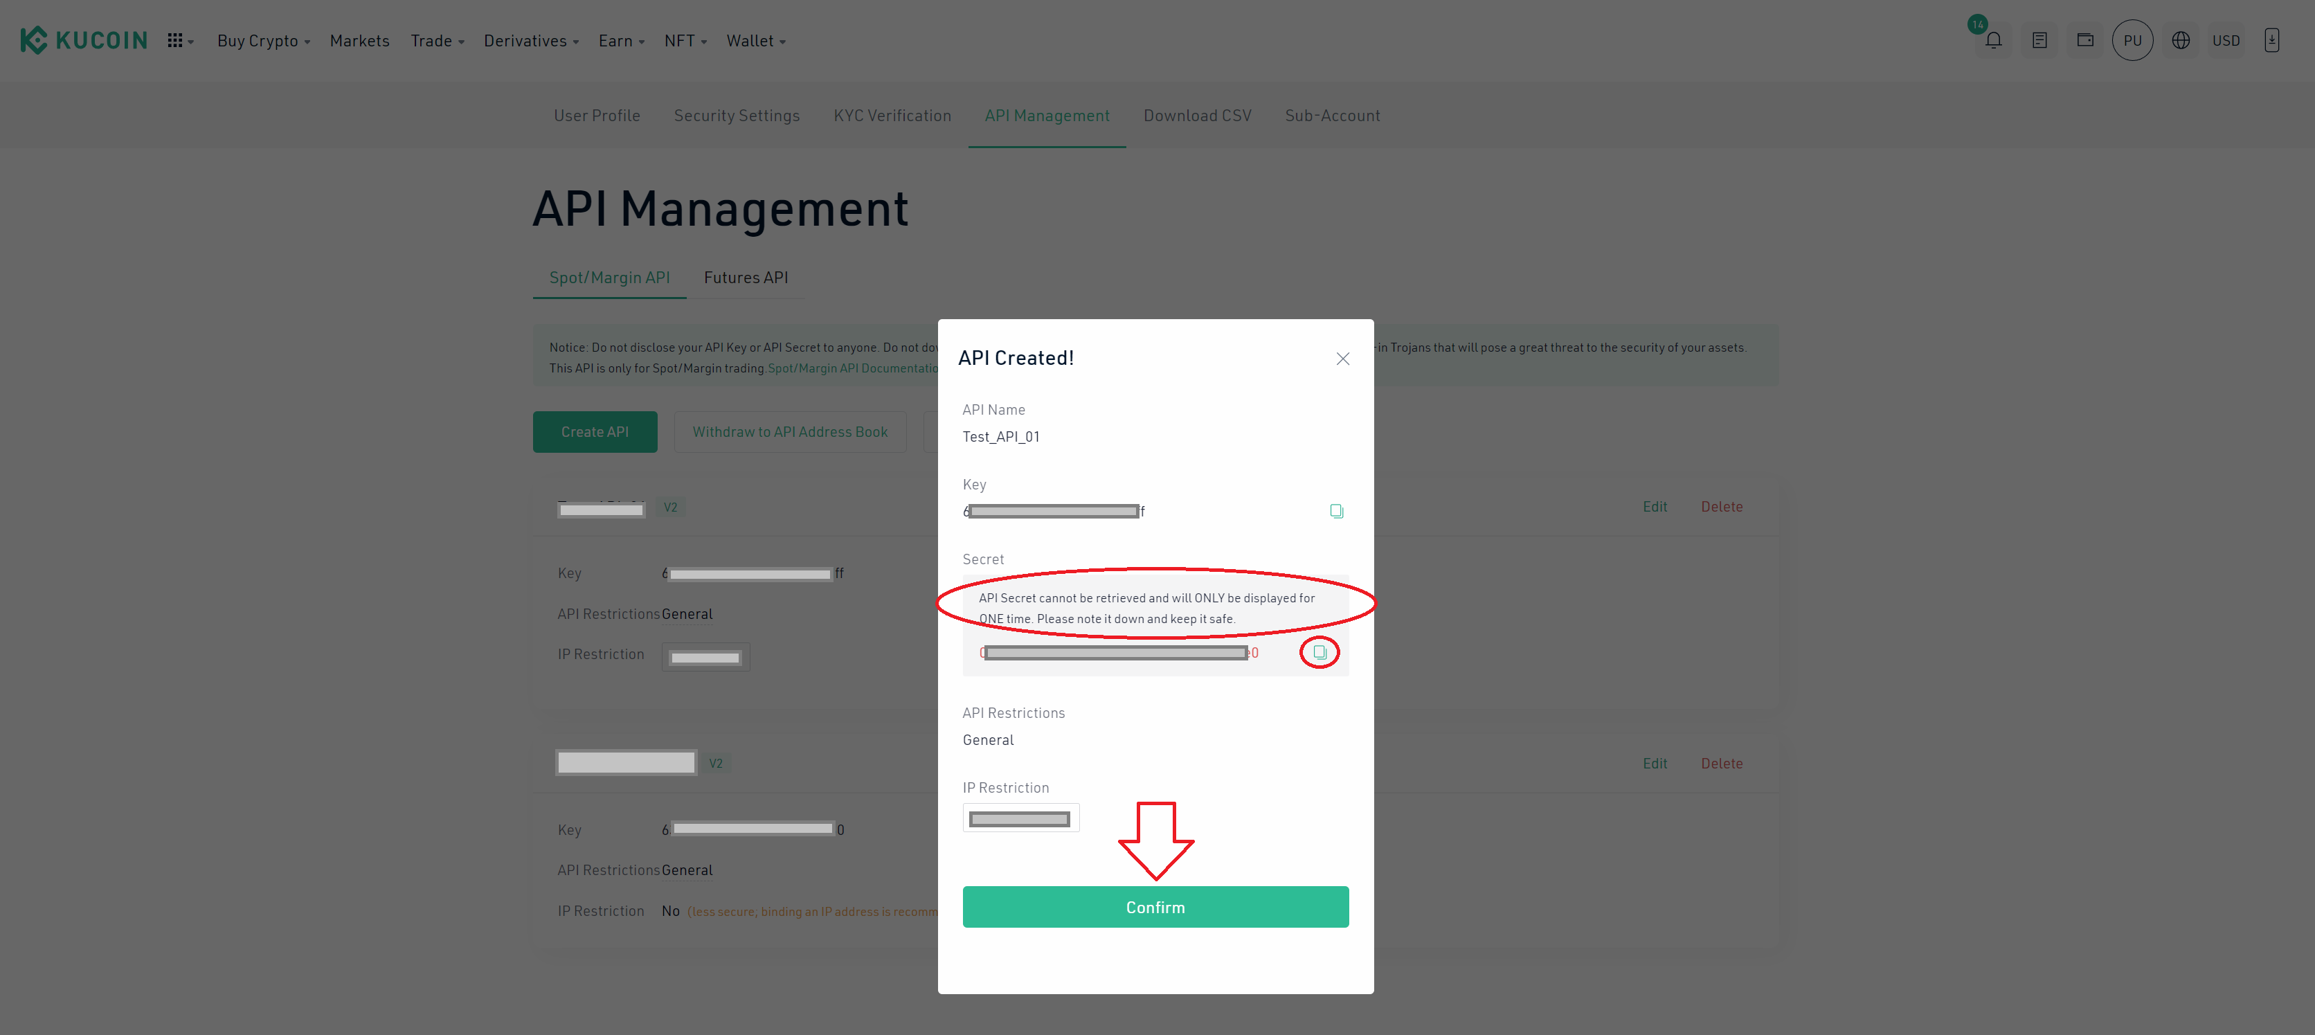
Task: Switch to the Futures API tab
Action: click(746, 278)
